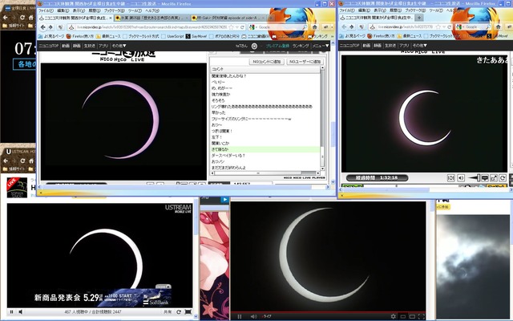Image resolution: width=513 pixels, height=321 pixels.
Task: Click the Ustream 共有 share button
Action: [168, 312]
